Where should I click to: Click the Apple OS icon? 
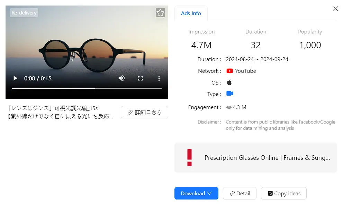point(229,82)
